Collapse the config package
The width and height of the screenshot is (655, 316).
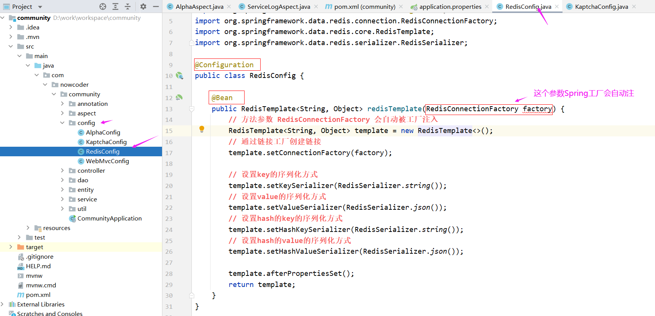62,123
